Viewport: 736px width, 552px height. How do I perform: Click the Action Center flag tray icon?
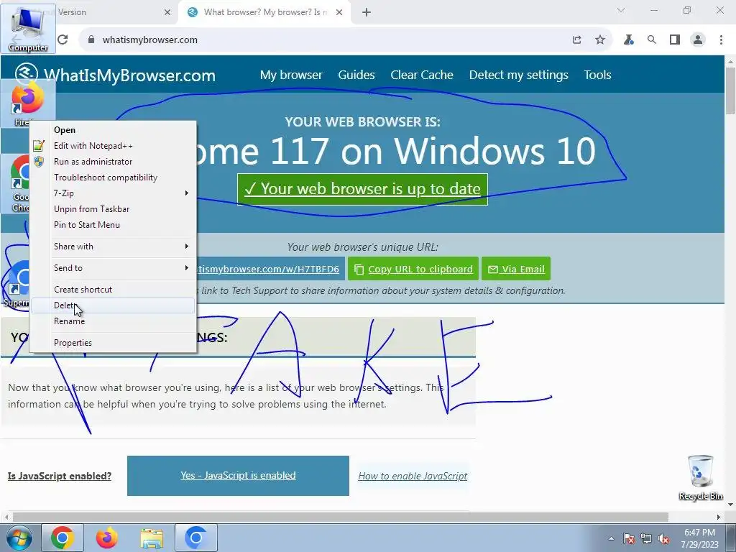629,539
